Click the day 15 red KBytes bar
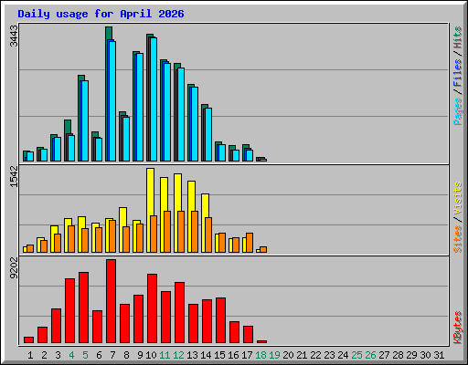This screenshot has width=468, height=365. [221, 320]
